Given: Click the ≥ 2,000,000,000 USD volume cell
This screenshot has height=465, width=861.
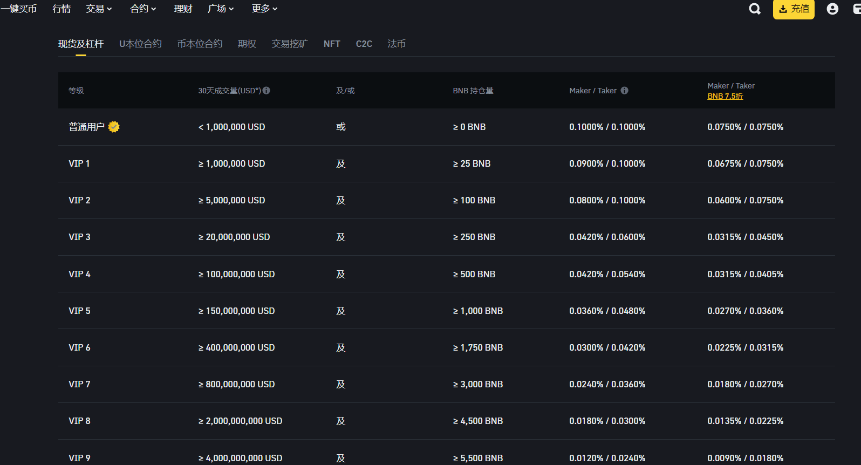Looking at the screenshot, I should tap(240, 421).
